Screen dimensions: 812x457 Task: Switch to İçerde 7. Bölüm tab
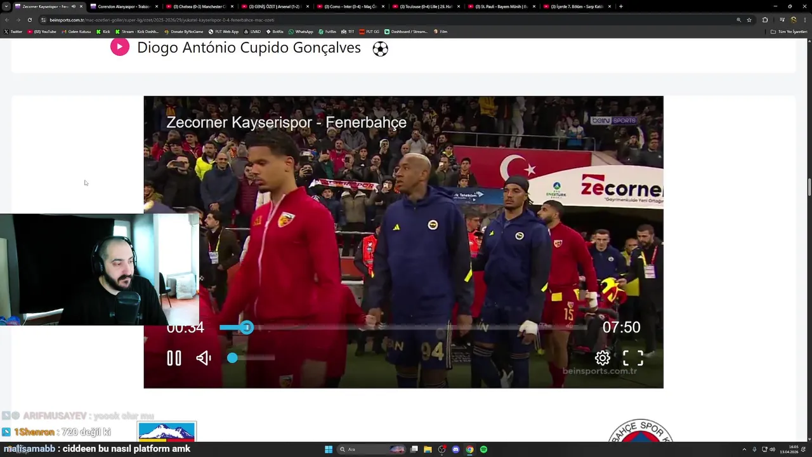(x=577, y=6)
